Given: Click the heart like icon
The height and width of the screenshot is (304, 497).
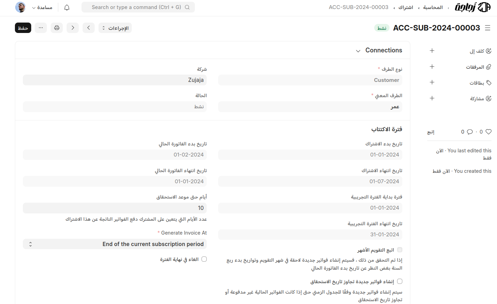Looking at the screenshot, I should (489, 132).
